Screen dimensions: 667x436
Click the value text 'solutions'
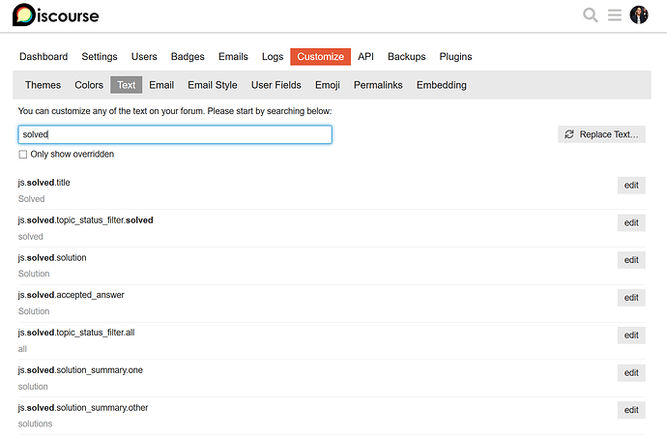pyautogui.click(x=36, y=423)
